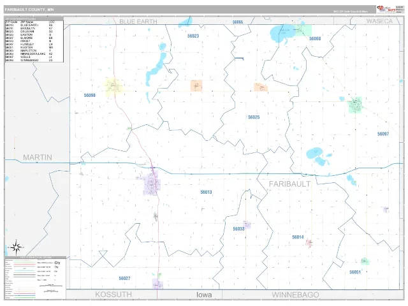Click the Iowa state label

pyautogui.click(x=204, y=295)
